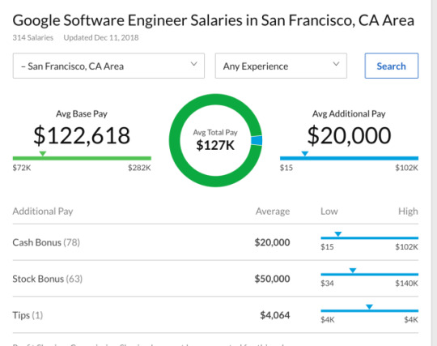Click the Cash Bonus average $20,000 value
This screenshot has width=437, height=346.
[272, 242]
